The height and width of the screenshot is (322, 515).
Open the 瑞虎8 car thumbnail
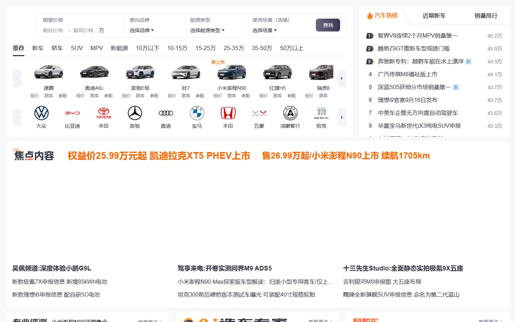point(321,72)
